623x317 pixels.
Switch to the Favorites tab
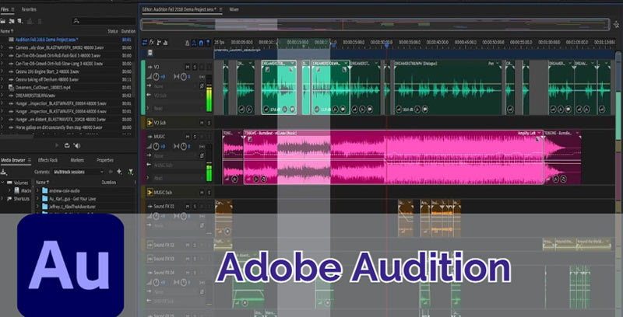(29, 9)
